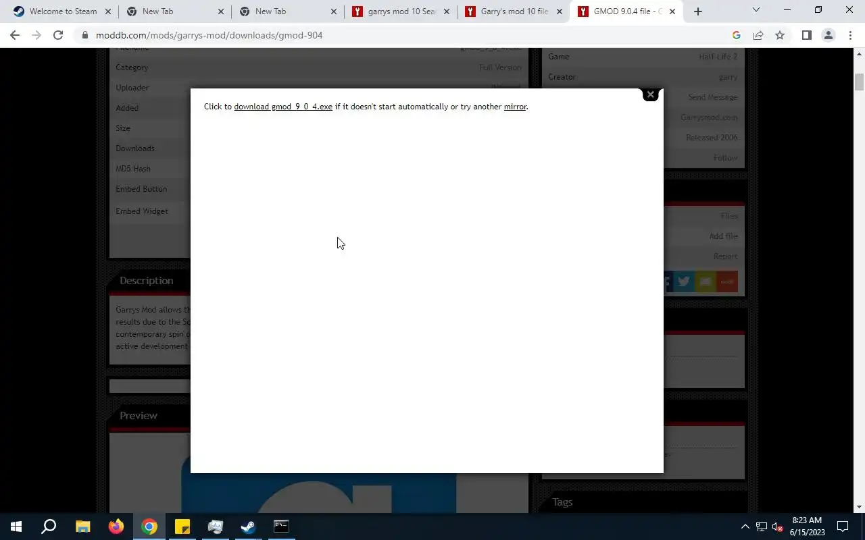The image size is (865, 540).
Task: Open the Windows Start menu
Action: click(16, 526)
